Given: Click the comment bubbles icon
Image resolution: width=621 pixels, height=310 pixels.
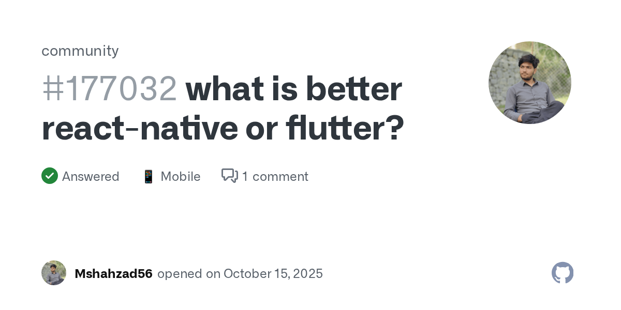Looking at the screenshot, I should tap(229, 176).
